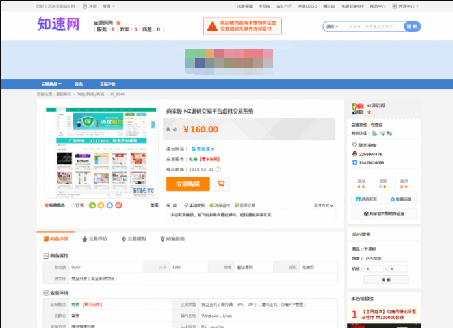Expand the 支付方式 payment methods chevron
The image size is (453, 328).
click(324, 205)
